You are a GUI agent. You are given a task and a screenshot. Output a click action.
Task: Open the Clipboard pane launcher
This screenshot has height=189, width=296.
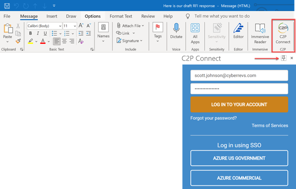tap(22, 49)
